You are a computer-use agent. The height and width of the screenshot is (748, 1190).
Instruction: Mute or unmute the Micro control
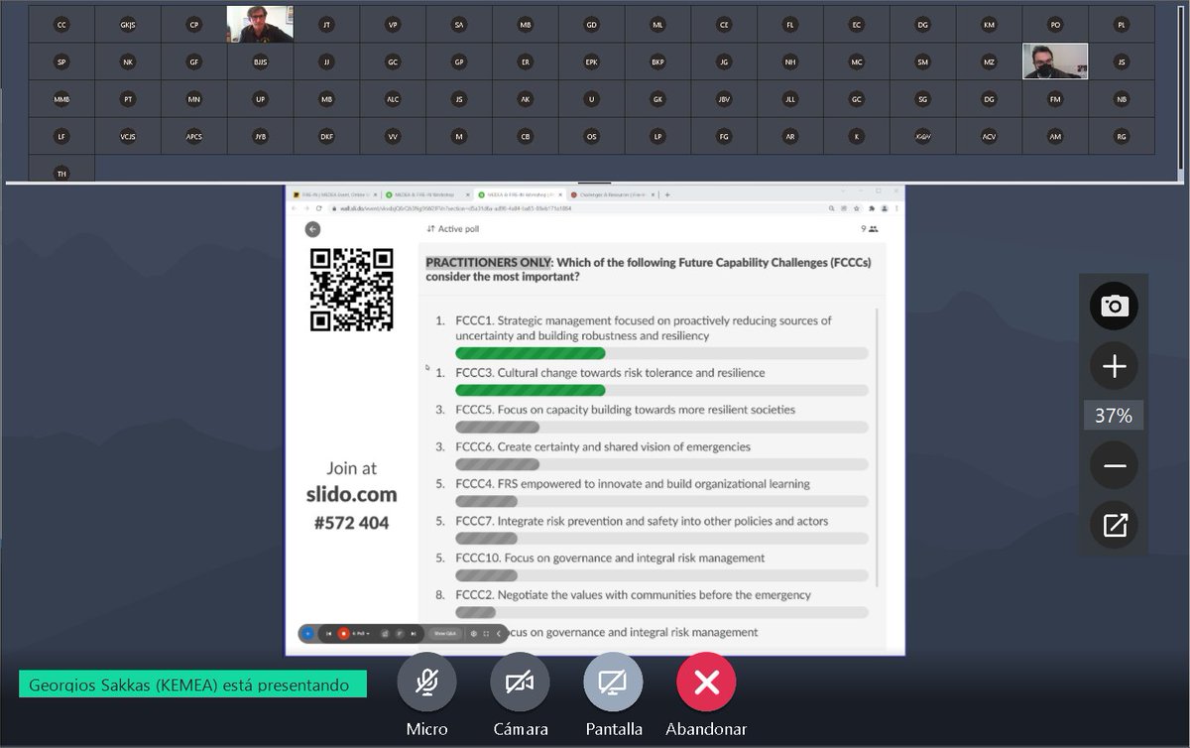point(426,682)
